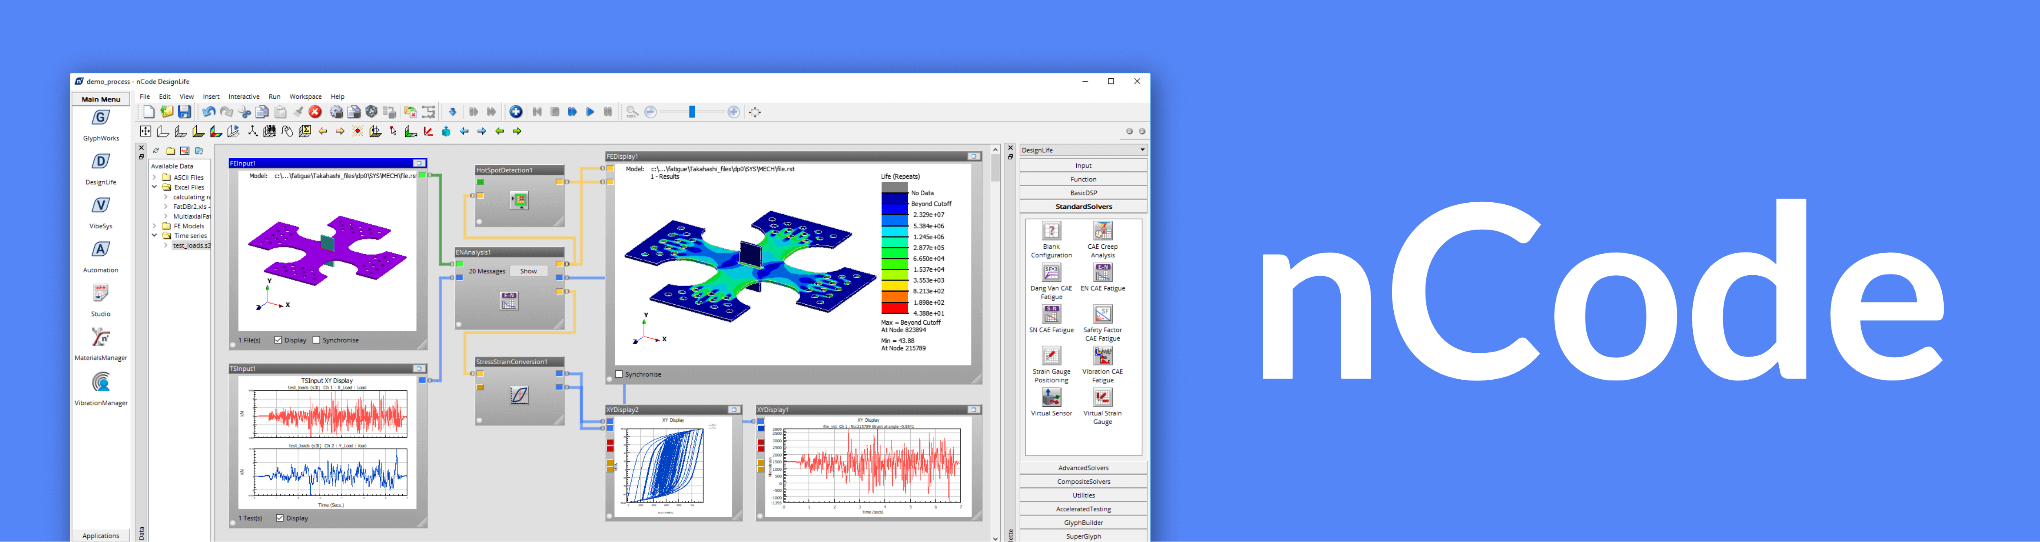Click the ENAnalysis1 E-N glyph icon
The width and height of the screenshot is (2040, 542).
[508, 300]
